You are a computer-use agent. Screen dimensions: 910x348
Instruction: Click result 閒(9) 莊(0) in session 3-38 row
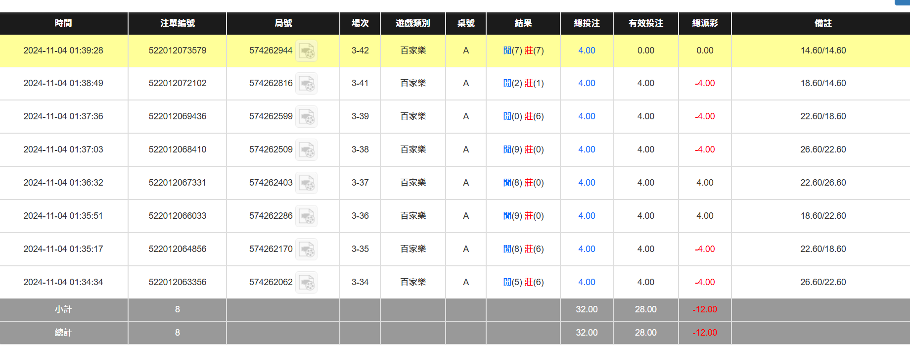point(523,149)
